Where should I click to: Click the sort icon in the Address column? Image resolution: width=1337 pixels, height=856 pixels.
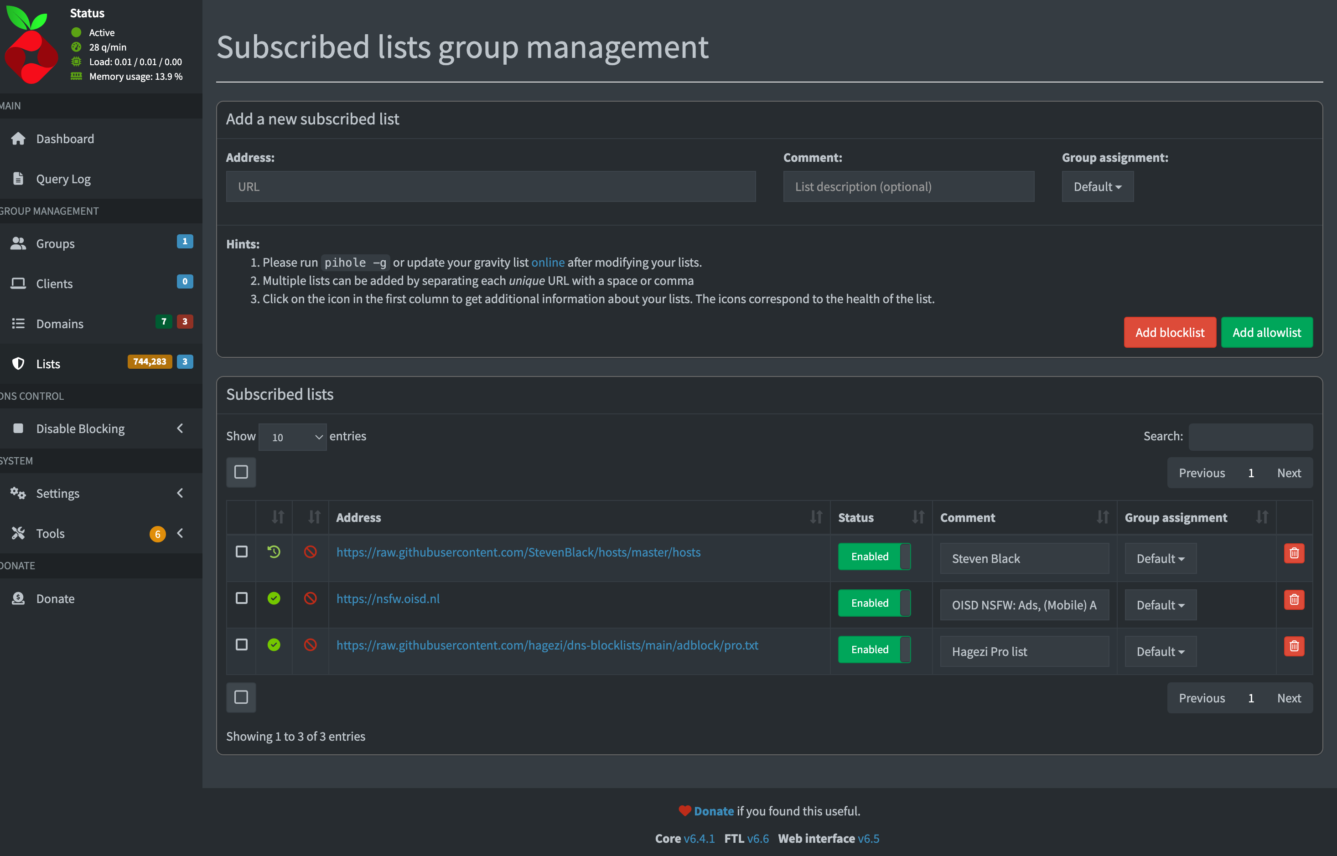(815, 517)
